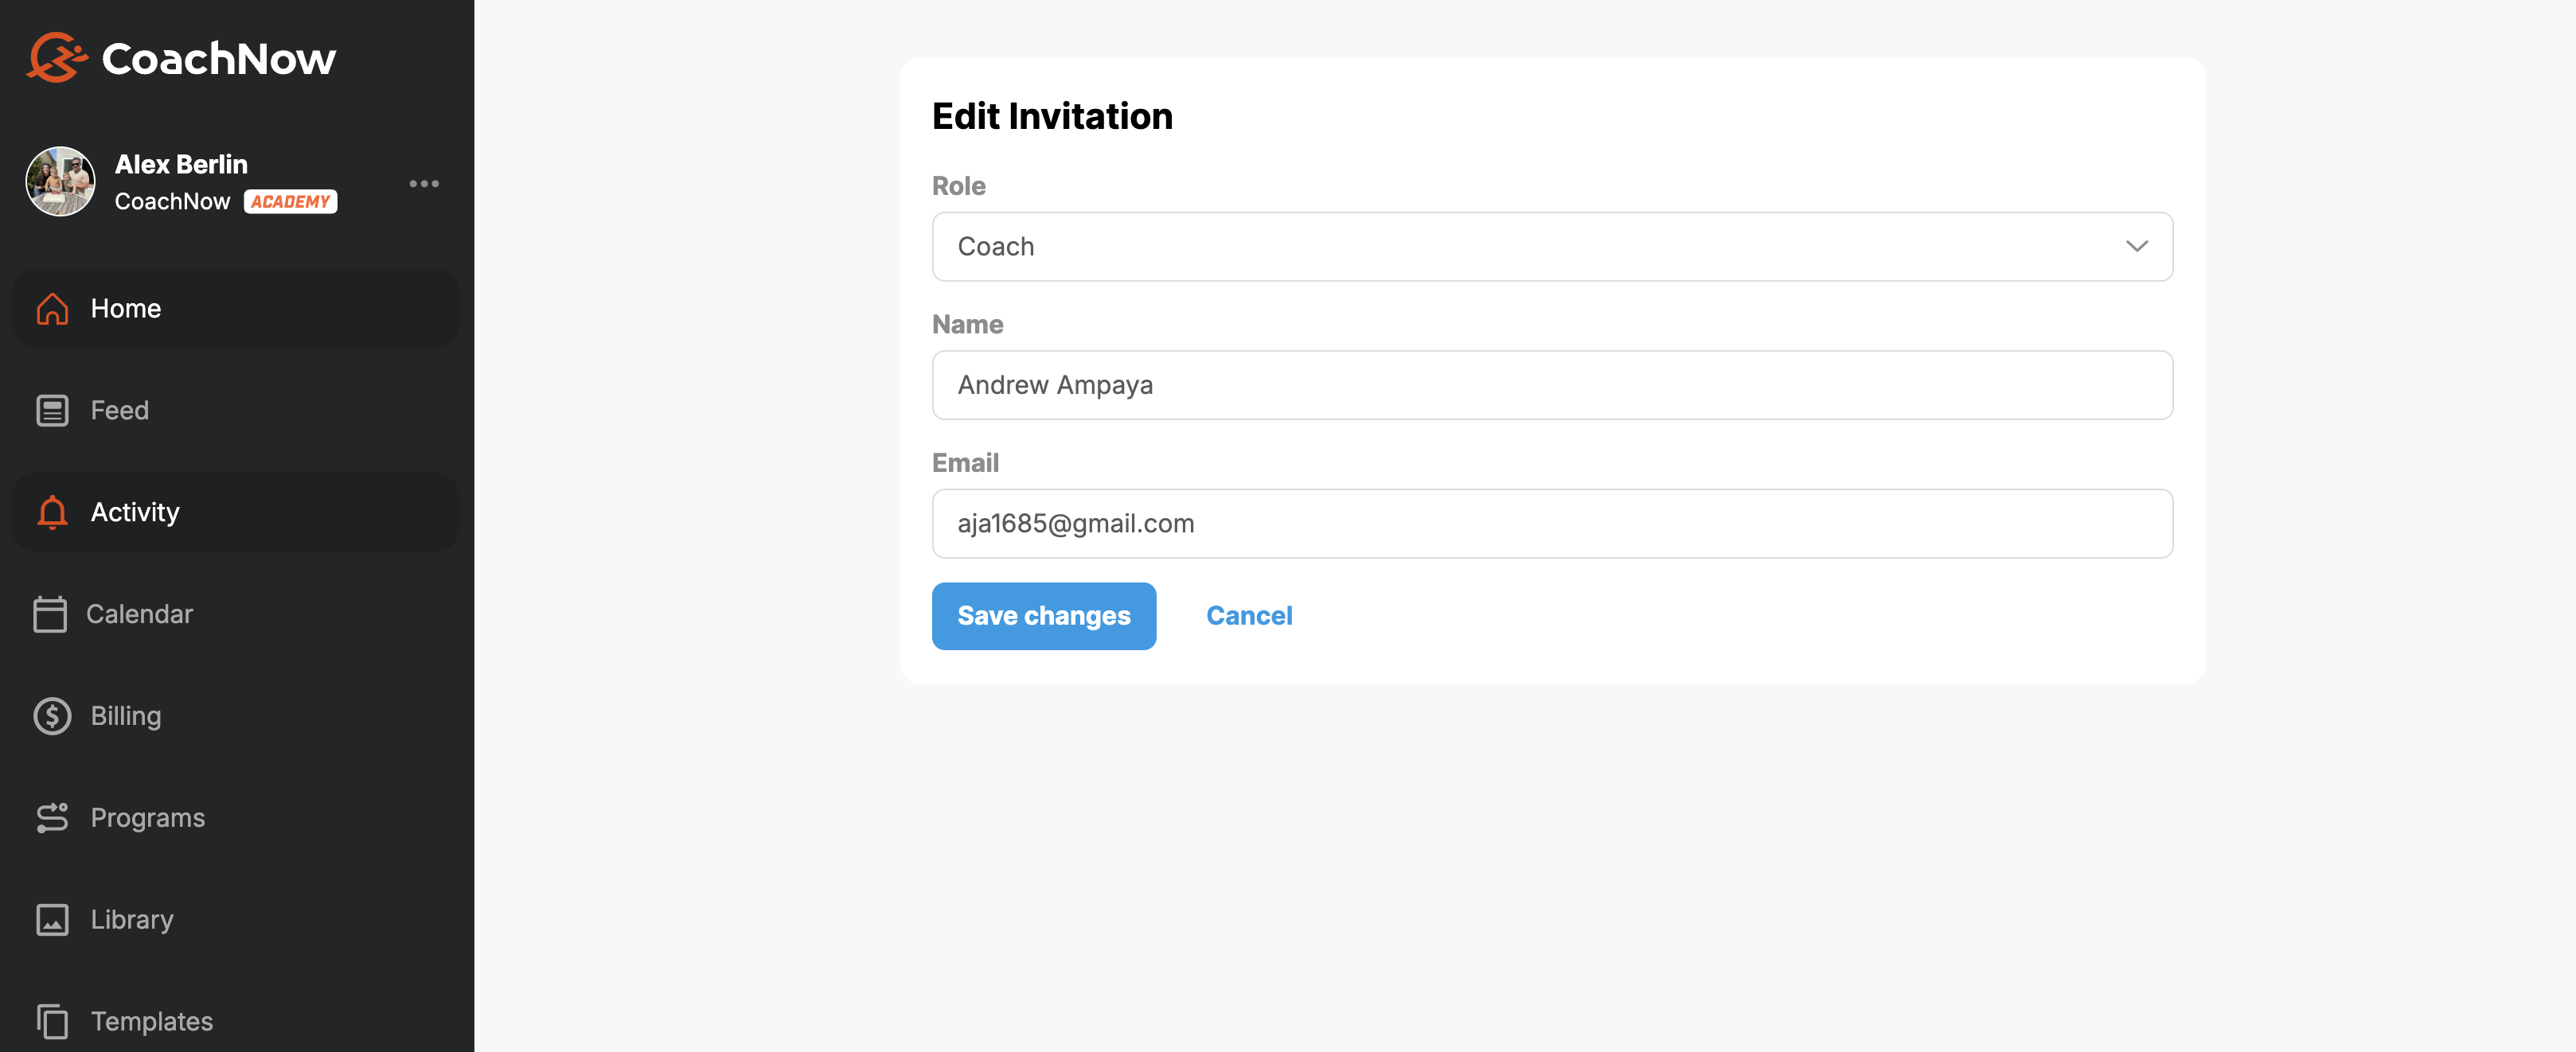The width and height of the screenshot is (2576, 1052).
Task: Expand the Role selector chevron
Action: point(2138,247)
